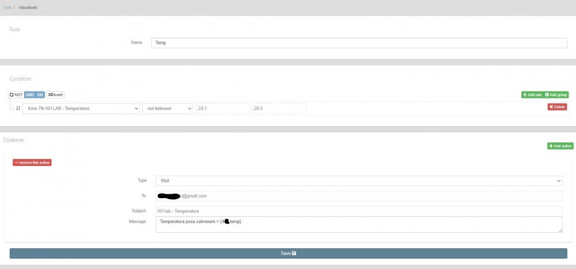Open the Kore 7th KH LAB sensor dropdown
Viewport: 576px width, 269px height.
point(81,108)
